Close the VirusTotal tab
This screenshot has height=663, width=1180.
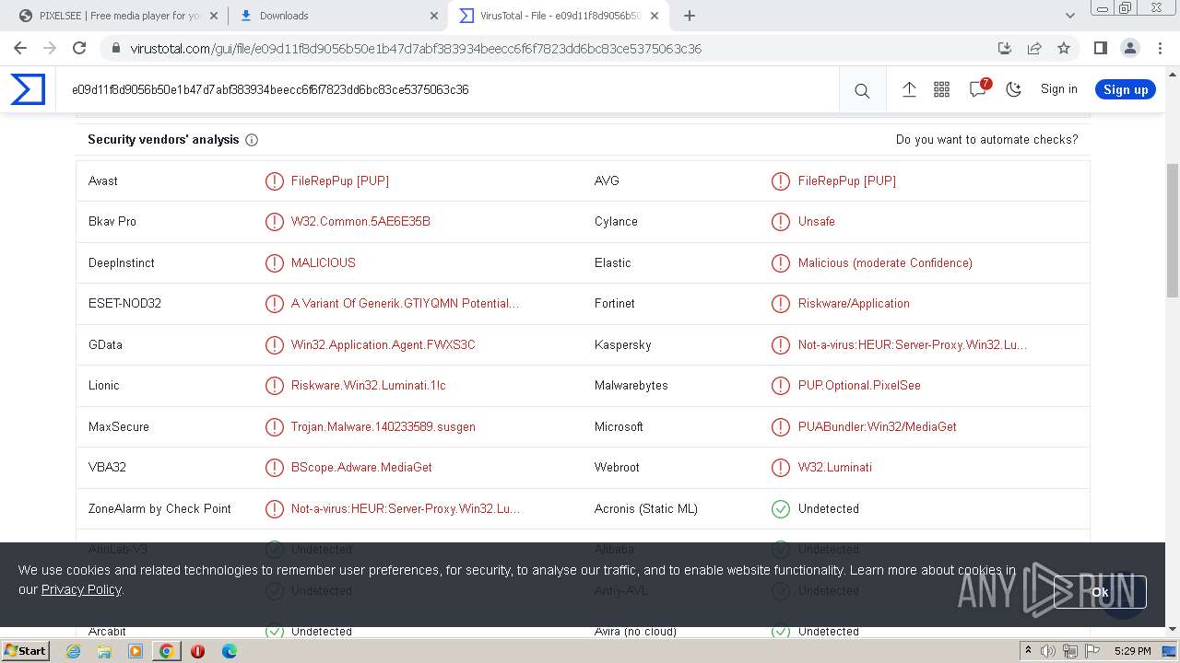(655, 16)
